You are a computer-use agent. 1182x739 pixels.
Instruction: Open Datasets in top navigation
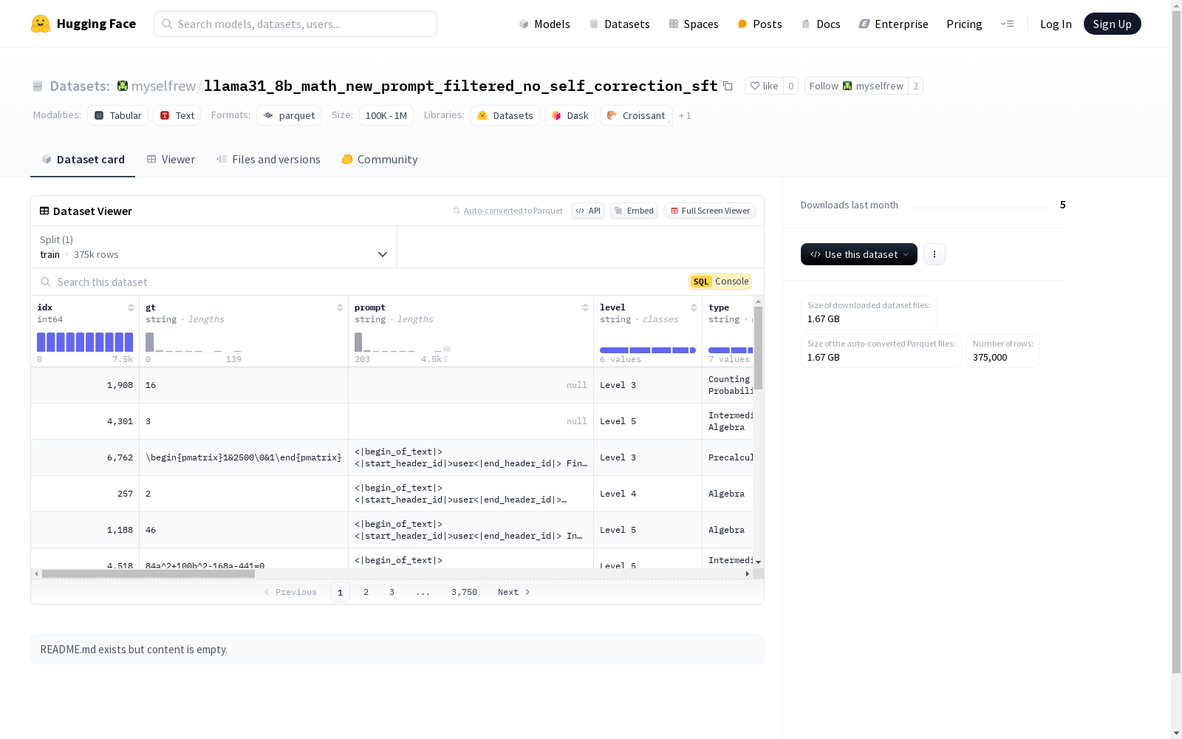(x=619, y=24)
